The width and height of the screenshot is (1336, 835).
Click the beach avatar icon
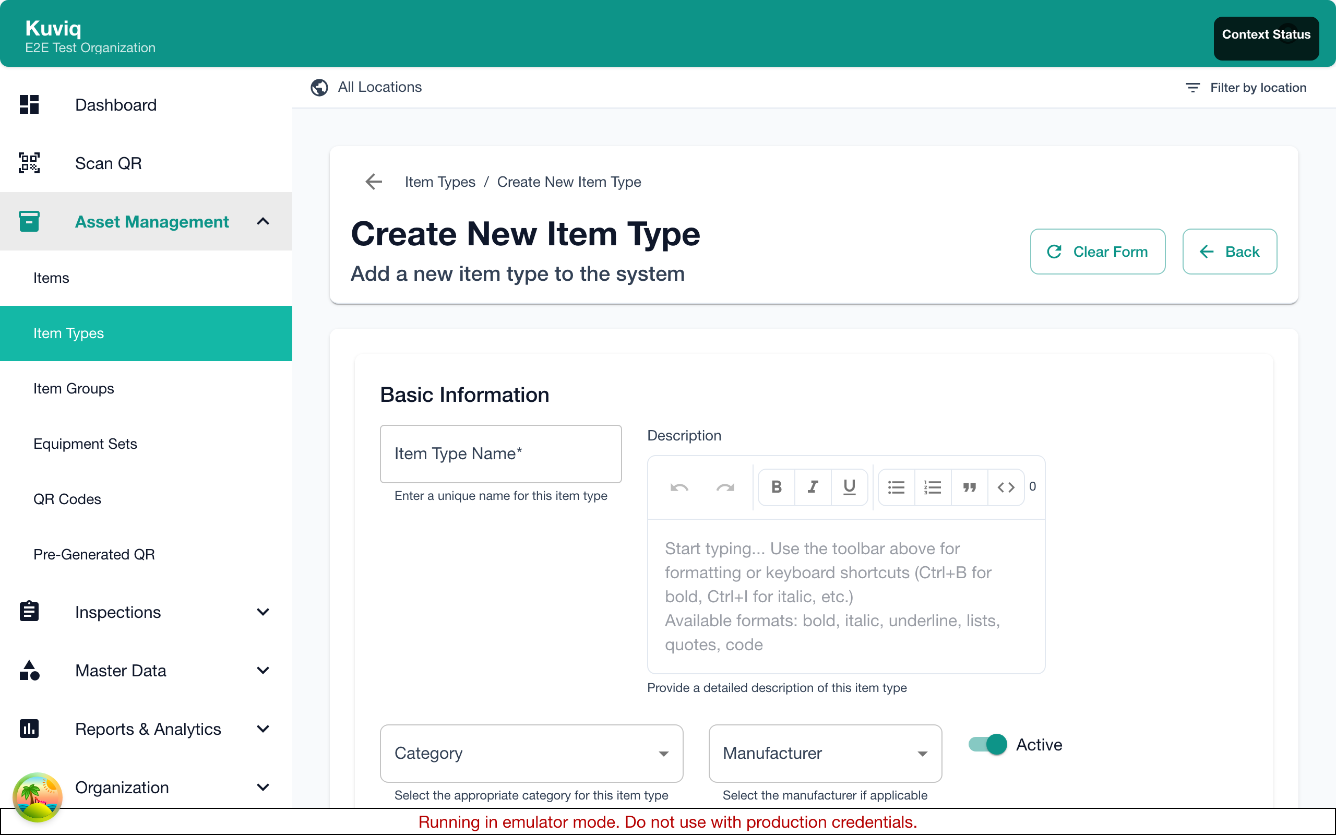38,797
